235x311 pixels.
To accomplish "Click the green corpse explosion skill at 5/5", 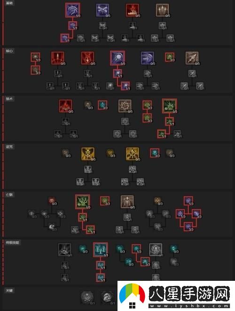I will 170,106.
